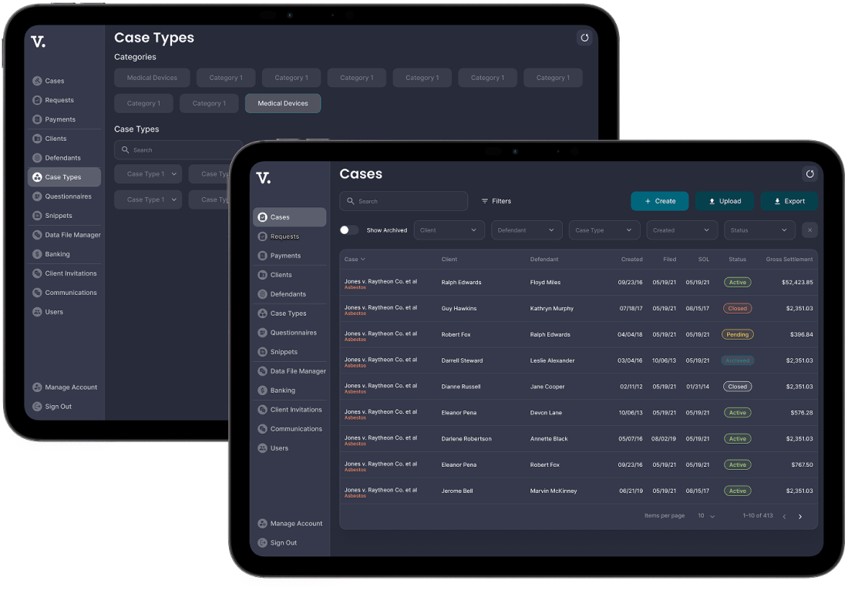Viewport: 848px width, 590px height.
Task: Expand the Case Type filter dropdown
Action: (x=604, y=230)
